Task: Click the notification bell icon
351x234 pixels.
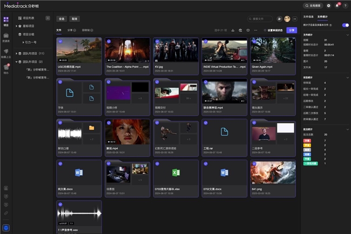Action: coord(337,5)
